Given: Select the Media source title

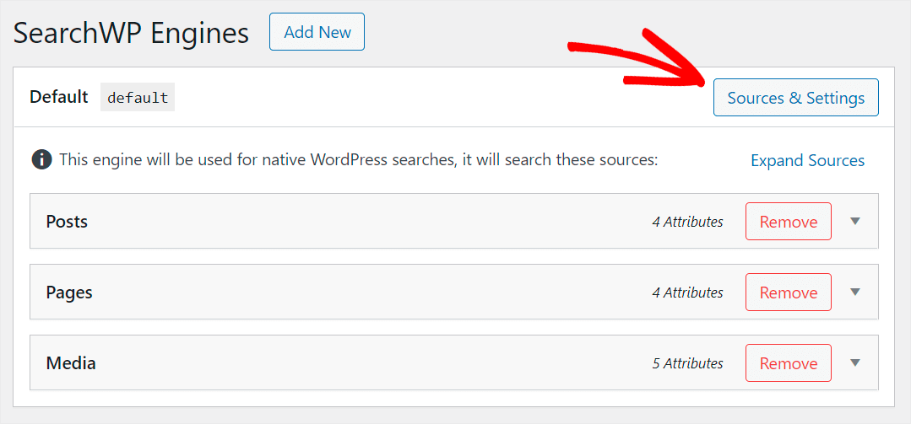Looking at the screenshot, I should pos(71,363).
